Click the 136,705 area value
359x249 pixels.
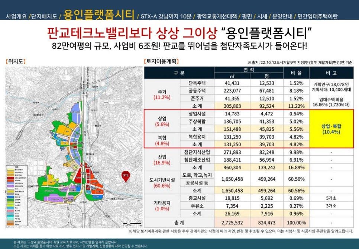(x=232, y=121)
